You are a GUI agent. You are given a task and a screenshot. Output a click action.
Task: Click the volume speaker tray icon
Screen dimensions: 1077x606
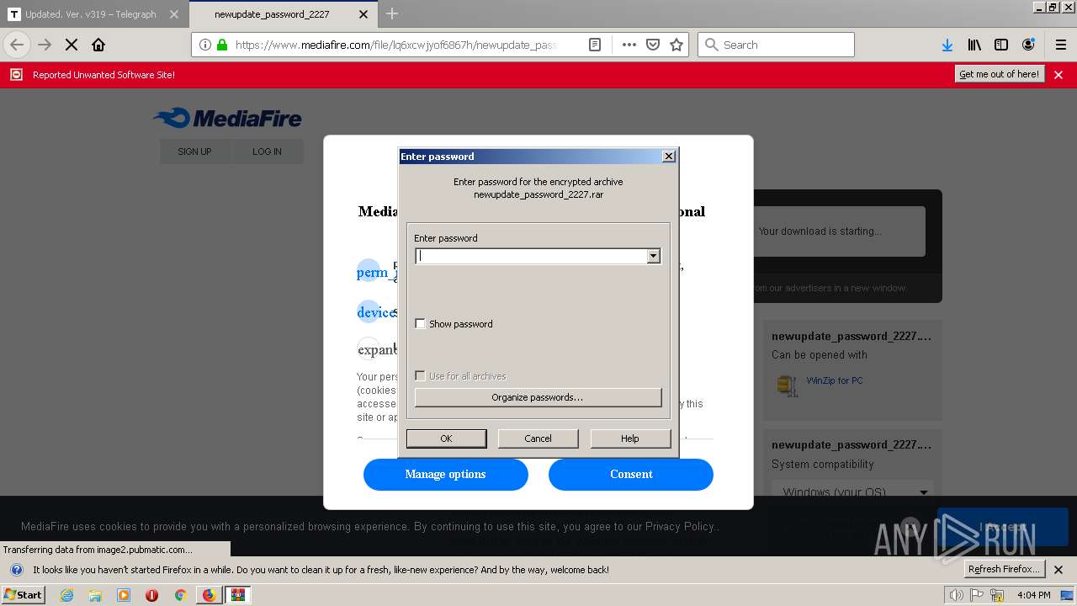pyautogui.click(x=956, y=595)
